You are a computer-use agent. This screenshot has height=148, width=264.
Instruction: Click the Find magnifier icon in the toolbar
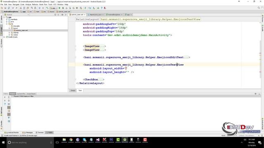pyautogui.click(x=32, y=8)
